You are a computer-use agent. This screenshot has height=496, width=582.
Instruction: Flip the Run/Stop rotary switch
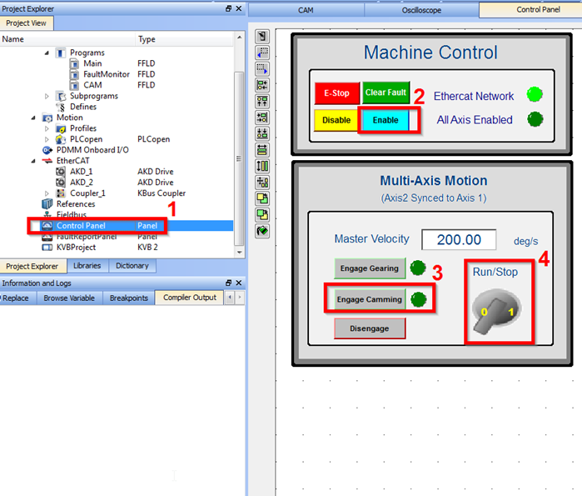[496, 311]
